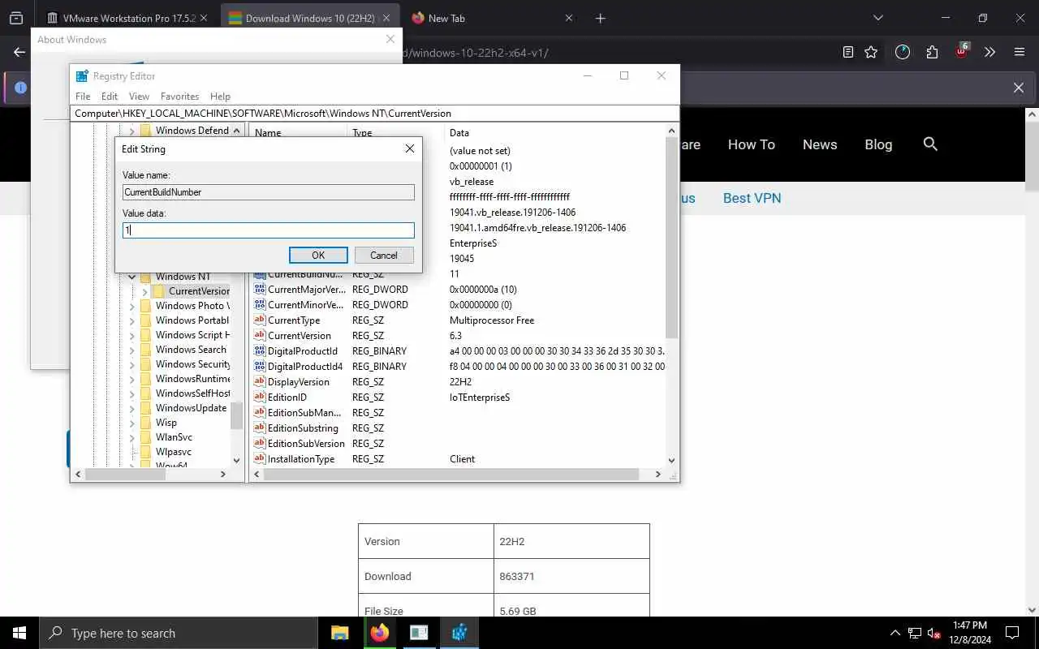Open File Explorer from the taskbar
Image resolution: width=1039 pixels, height=649 pixels.
coord(339,633)
